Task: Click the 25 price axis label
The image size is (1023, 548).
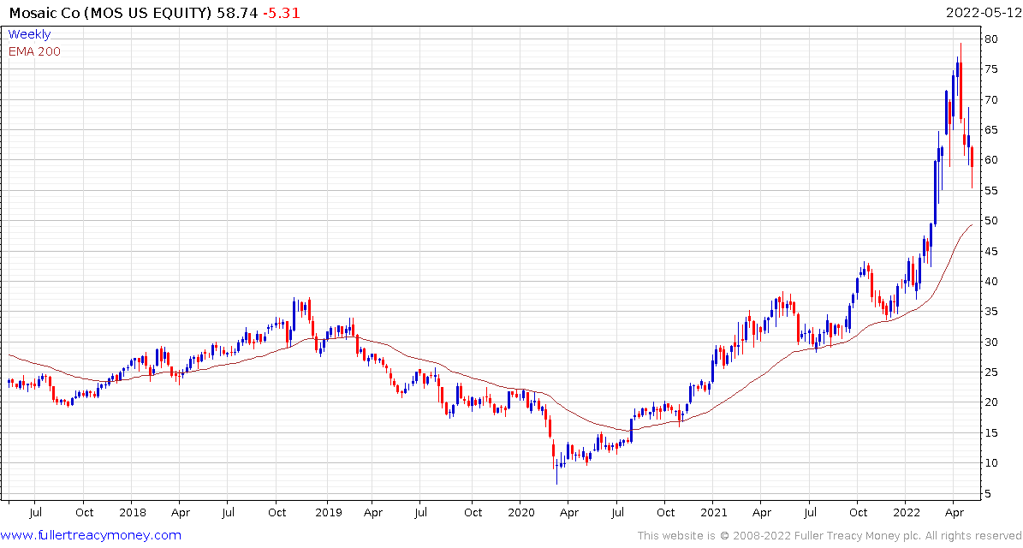Action: point(991,372)
